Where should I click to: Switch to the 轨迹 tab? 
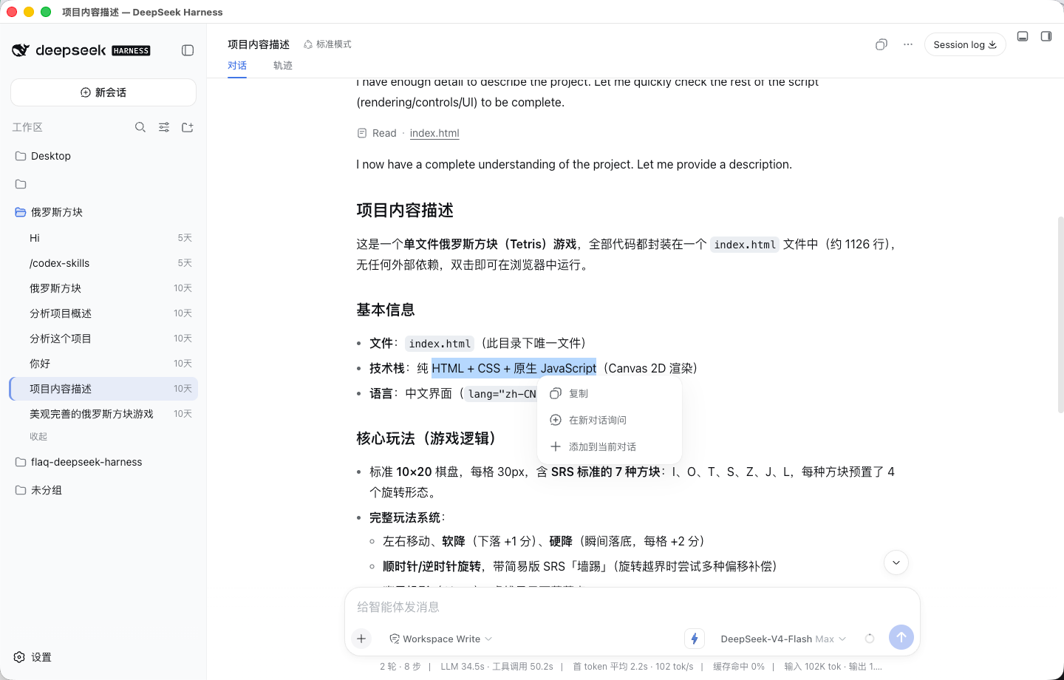coord(283,65)
